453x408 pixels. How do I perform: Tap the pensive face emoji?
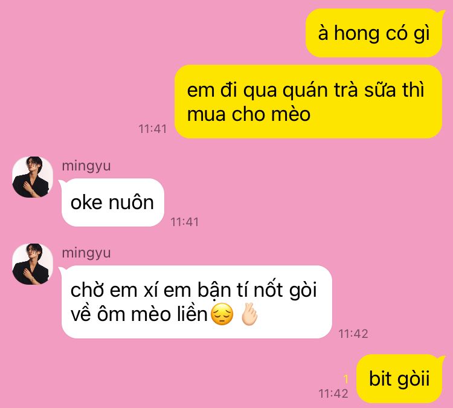click(222, 314)
